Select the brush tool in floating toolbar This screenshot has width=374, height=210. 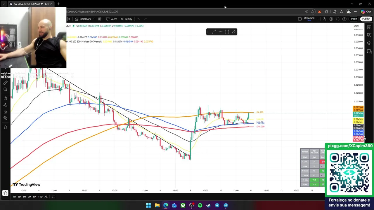pyautogui.click(x=234, y=32)
